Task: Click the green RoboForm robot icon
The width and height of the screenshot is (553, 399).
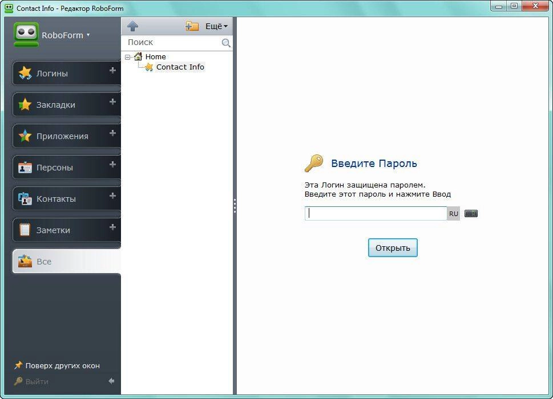Action: pyautogui.click(x=26, y=35)
